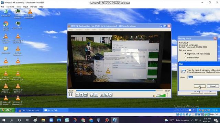Open host notification center icon

pyautogui.click(x=216, y=120)
